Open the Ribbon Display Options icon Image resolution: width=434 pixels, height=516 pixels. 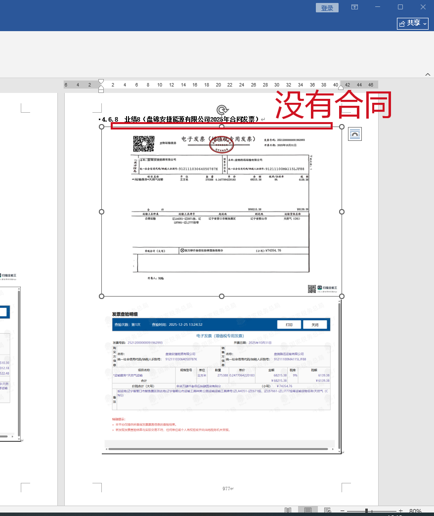coord(355,7)
